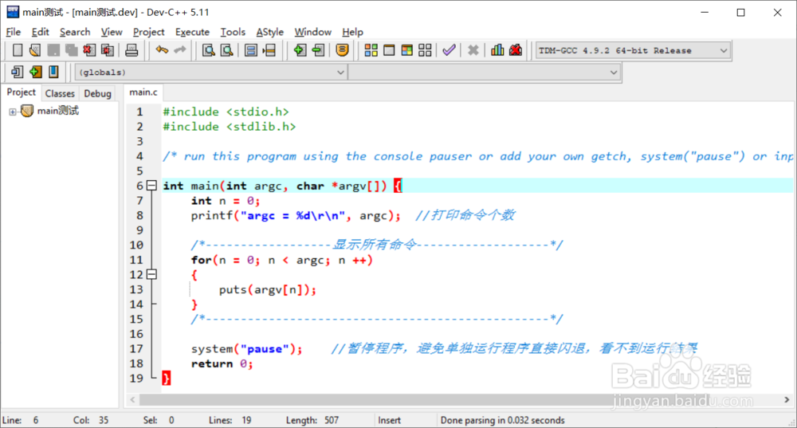This screenshot has width=797, height=428.
Task: Click the system("pause") code line
Action: [x=246, y=349]
